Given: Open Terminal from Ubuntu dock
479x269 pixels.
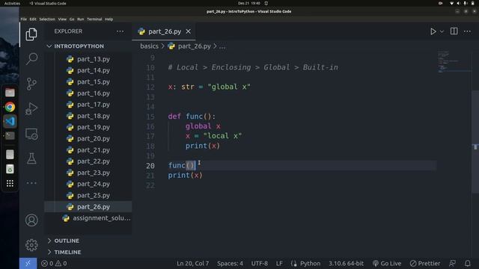Looking at the screenshot, I should tap(10, 136).
